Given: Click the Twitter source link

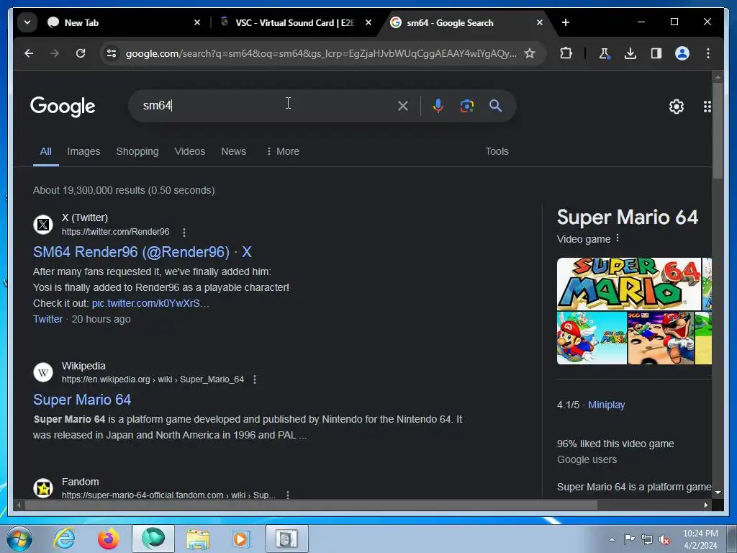Looking at the screenshot, I should click(x=48, y=319).
